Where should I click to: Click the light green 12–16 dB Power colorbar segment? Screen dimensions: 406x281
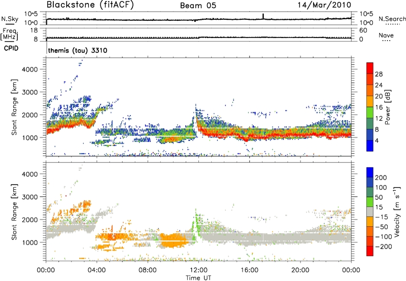click(x=370, y=112)
